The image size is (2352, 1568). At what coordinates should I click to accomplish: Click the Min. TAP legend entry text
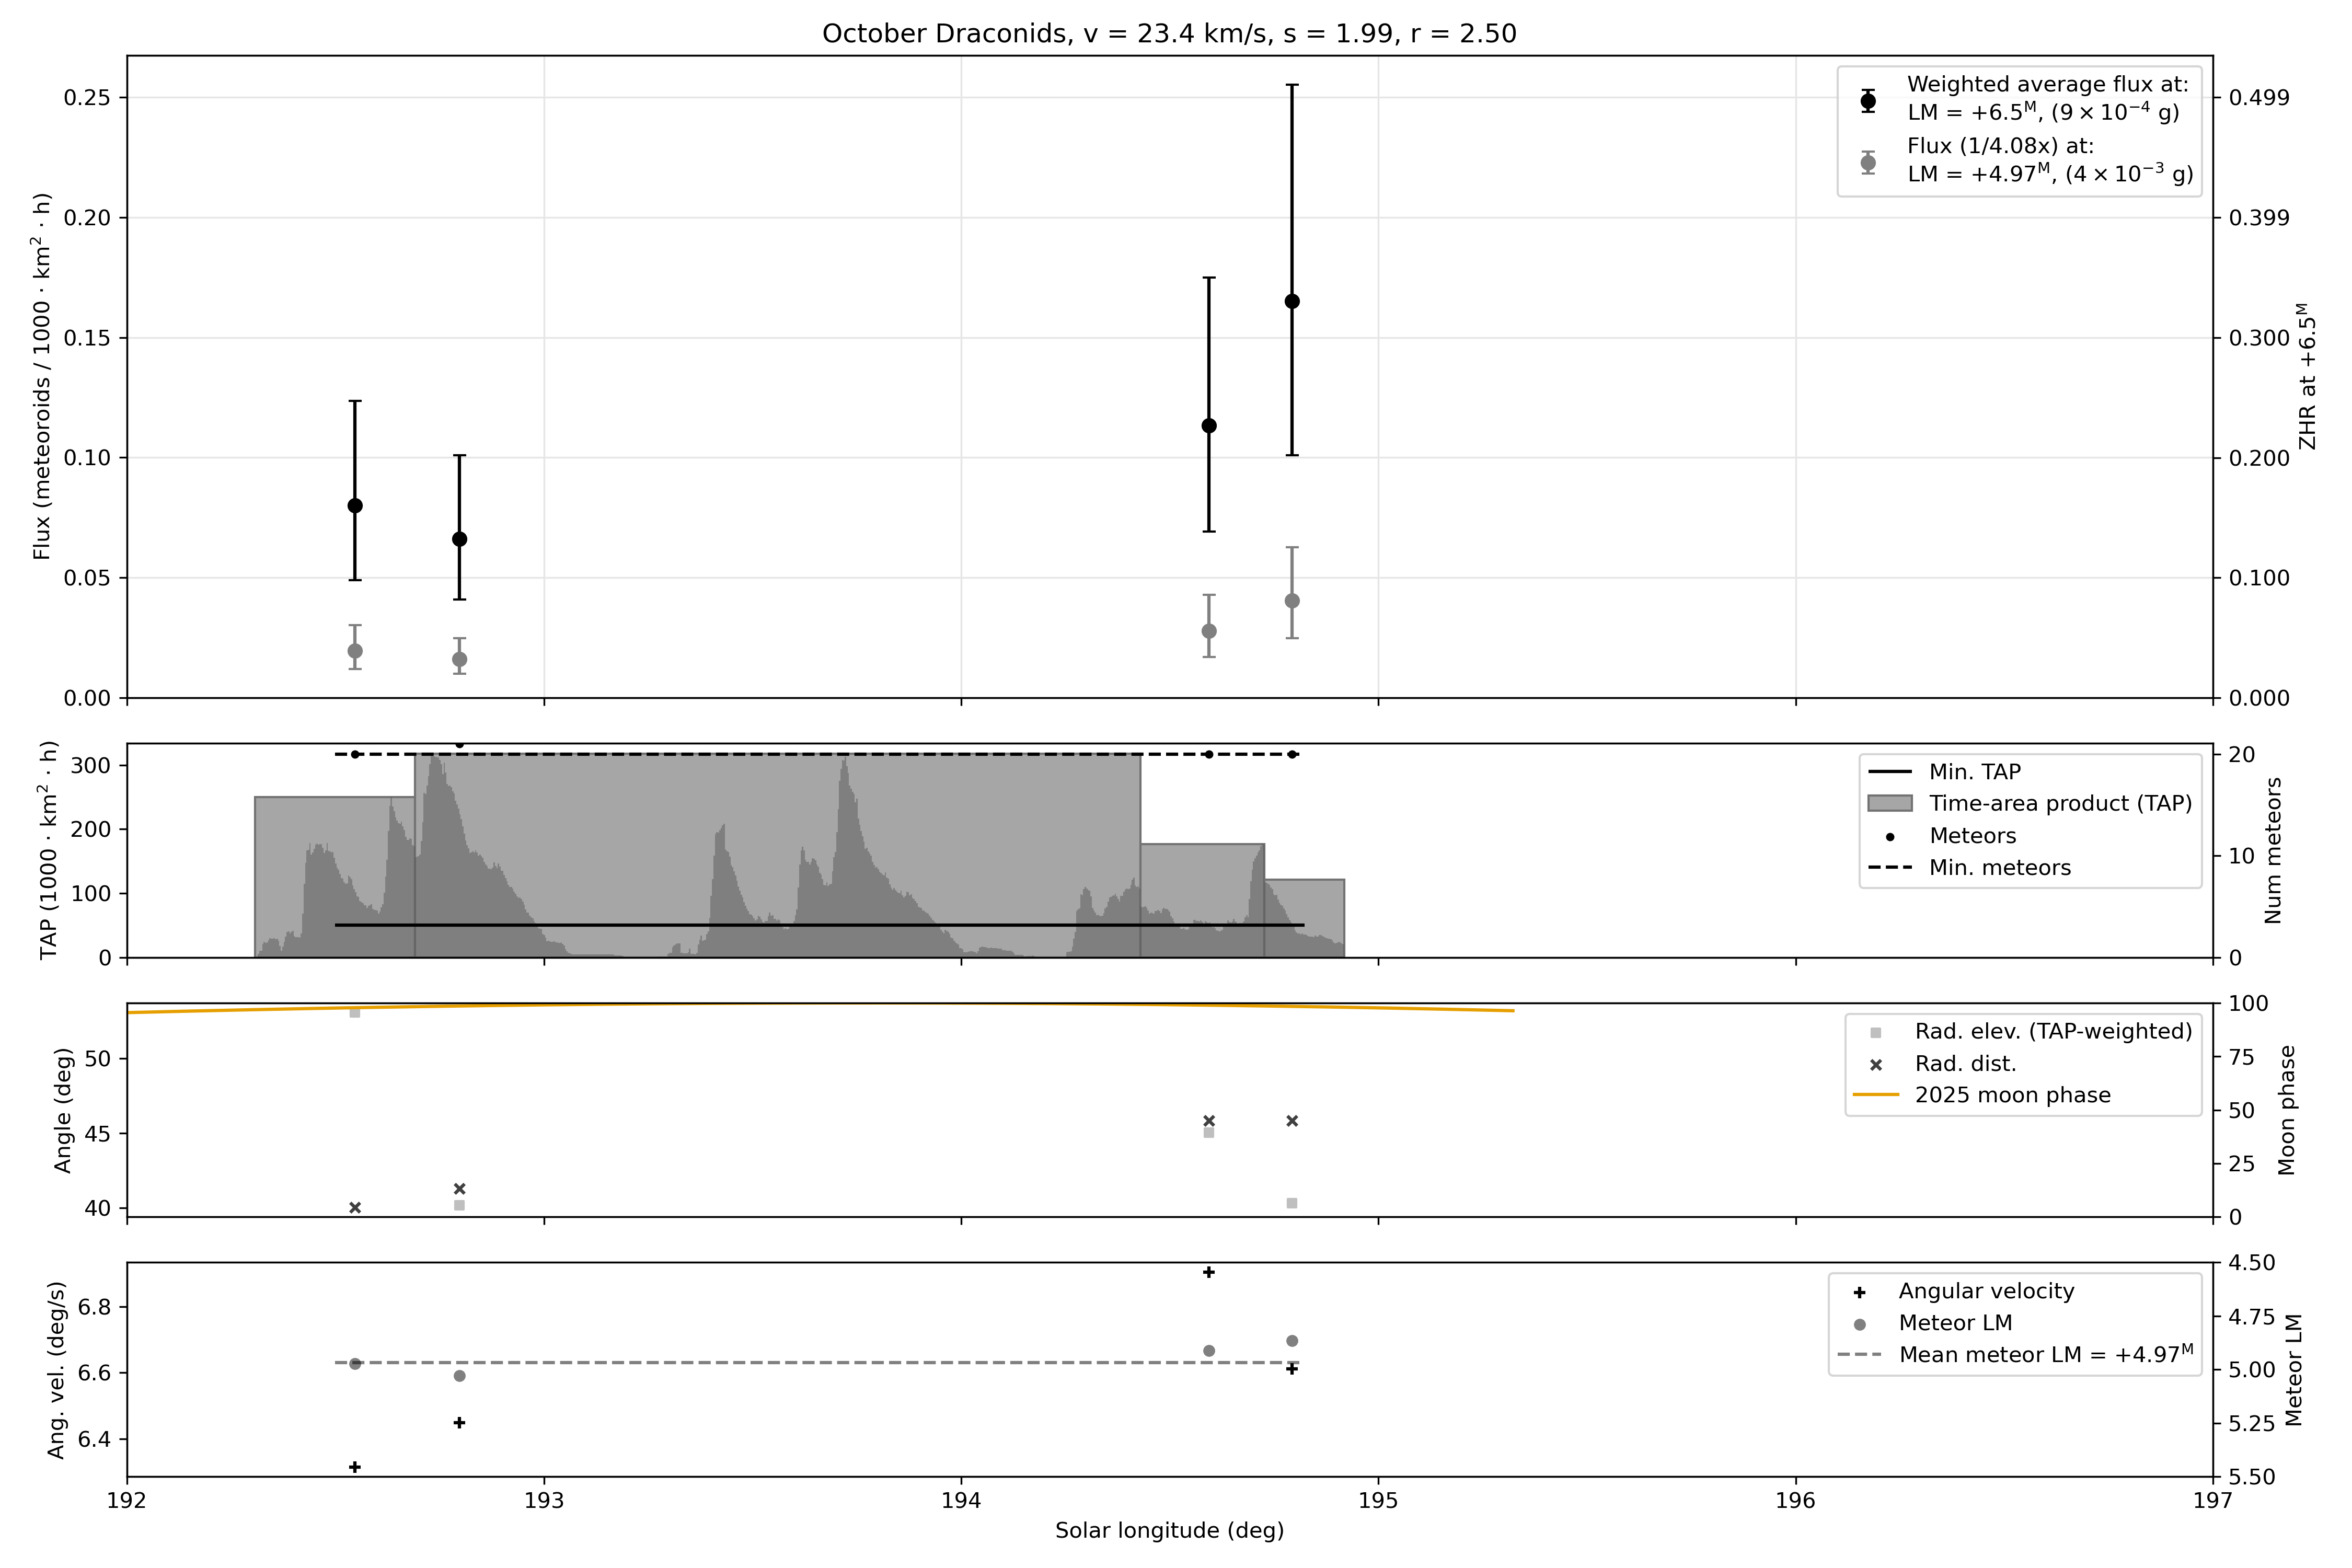coord(1974,772)
